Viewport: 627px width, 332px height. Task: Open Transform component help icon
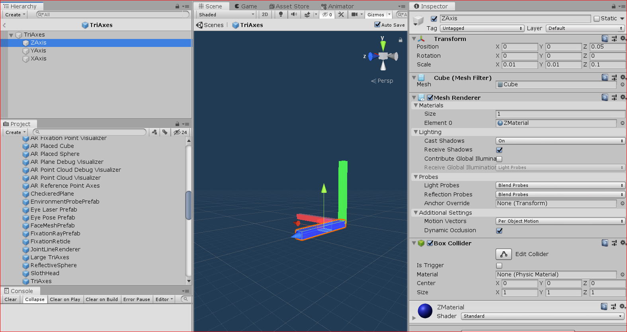tap(605, 39)
